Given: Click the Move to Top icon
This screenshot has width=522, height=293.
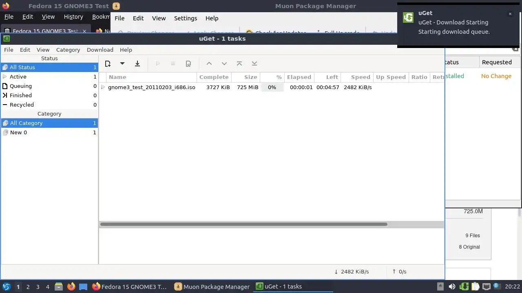Looking at the screenshot, I should coord(239,63).
